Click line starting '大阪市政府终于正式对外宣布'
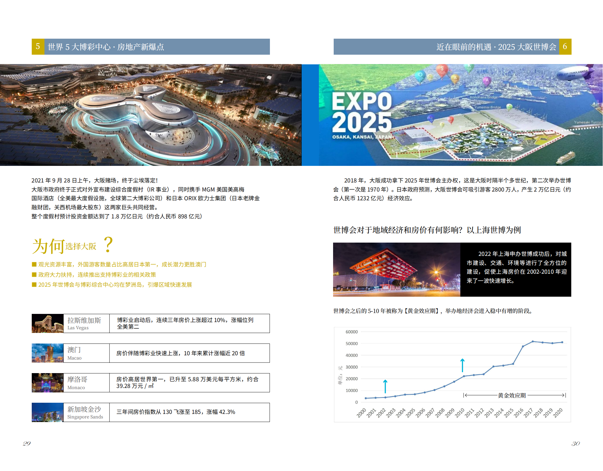Image resolution: width=603 pixels, height=471 pixels. 138,189
